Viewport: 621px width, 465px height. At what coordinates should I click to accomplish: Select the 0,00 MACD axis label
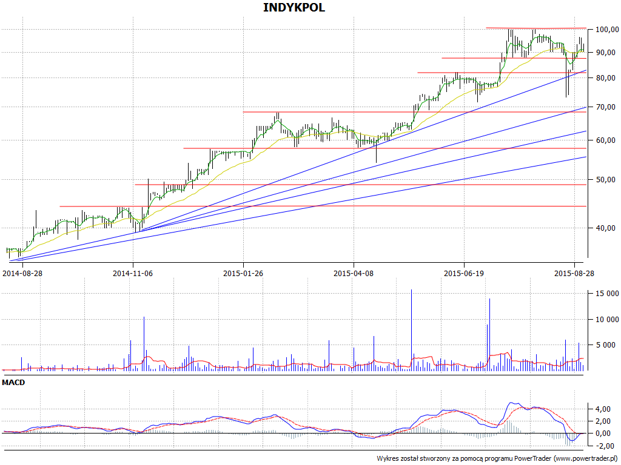pyautogui.click(x=603, y=434)
